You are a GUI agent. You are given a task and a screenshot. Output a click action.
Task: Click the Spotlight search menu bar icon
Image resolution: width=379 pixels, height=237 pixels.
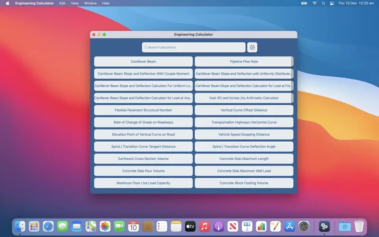point(324,3)
